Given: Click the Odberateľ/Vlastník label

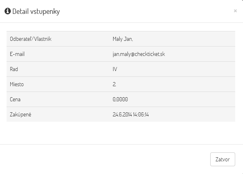Looking at the screenshot, I should point(31,39).
